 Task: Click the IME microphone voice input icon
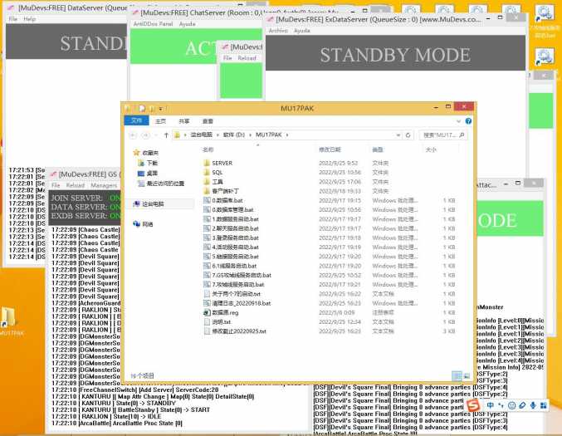pos(533,405)
